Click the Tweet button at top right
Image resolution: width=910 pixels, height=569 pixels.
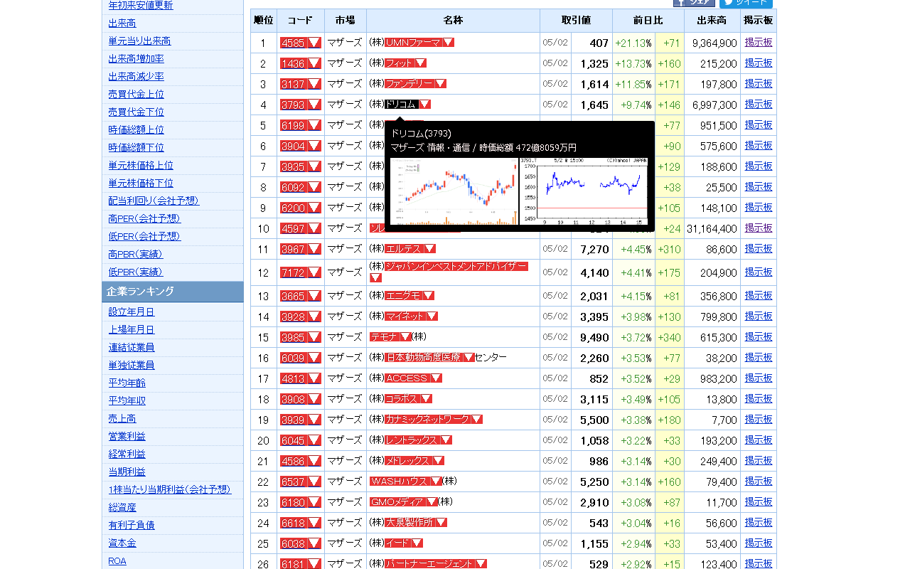tap(746, 3)
